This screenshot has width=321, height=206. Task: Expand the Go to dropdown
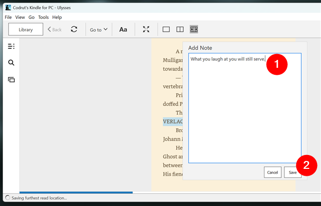pos(99,29)
